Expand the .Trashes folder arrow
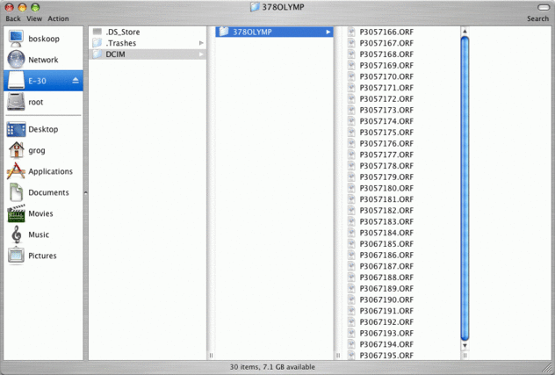Screen dimensions: 555x375 tap(201, 43)
